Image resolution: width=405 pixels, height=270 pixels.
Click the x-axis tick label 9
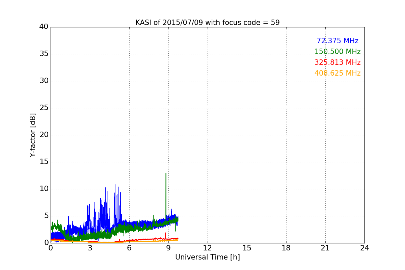click(168, 248)
